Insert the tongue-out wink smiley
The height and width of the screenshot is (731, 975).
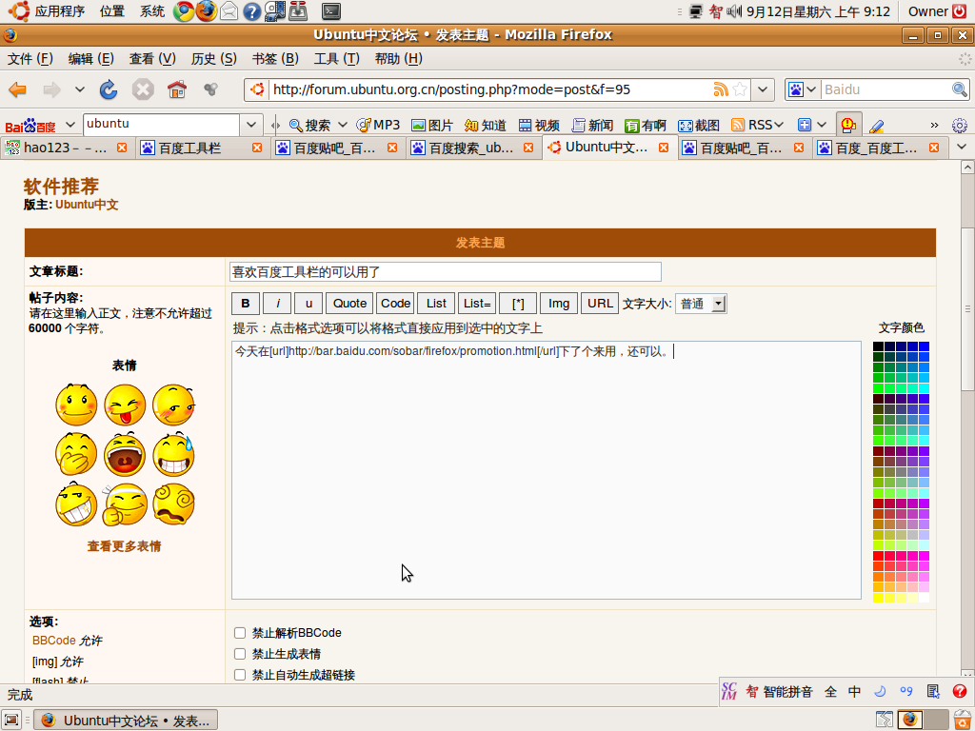pos(125,405)
